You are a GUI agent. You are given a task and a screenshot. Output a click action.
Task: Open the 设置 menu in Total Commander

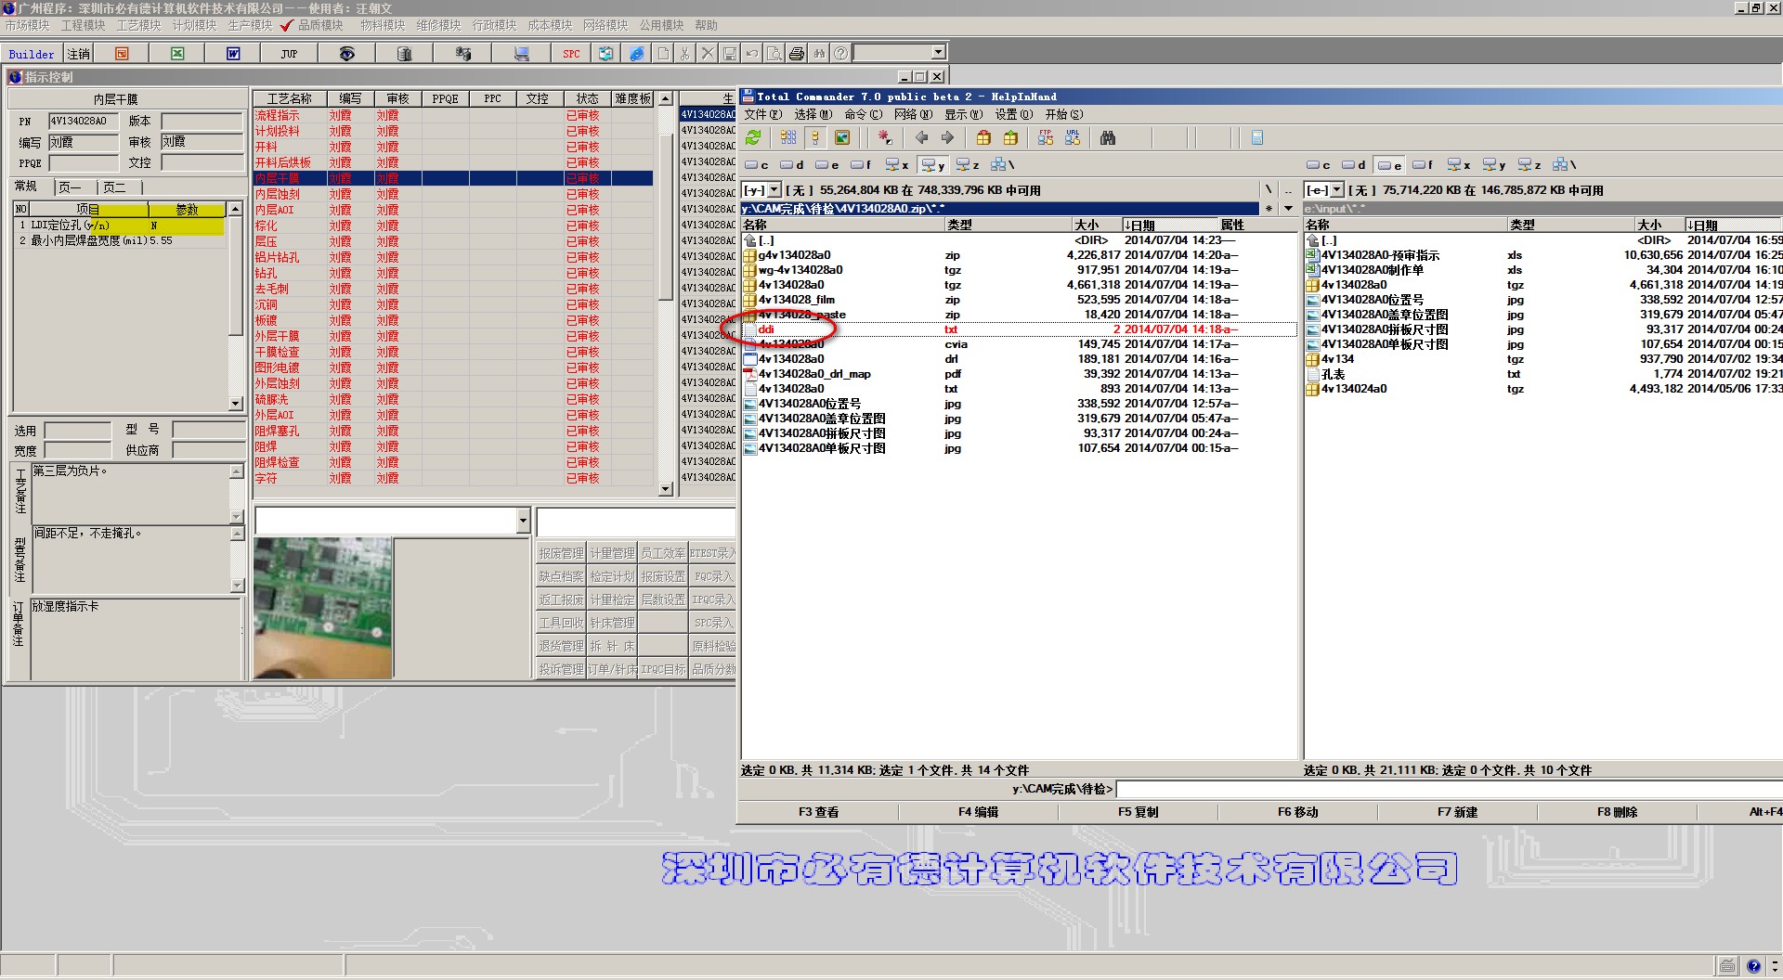pyautogui.click(x=1014, y=115)
